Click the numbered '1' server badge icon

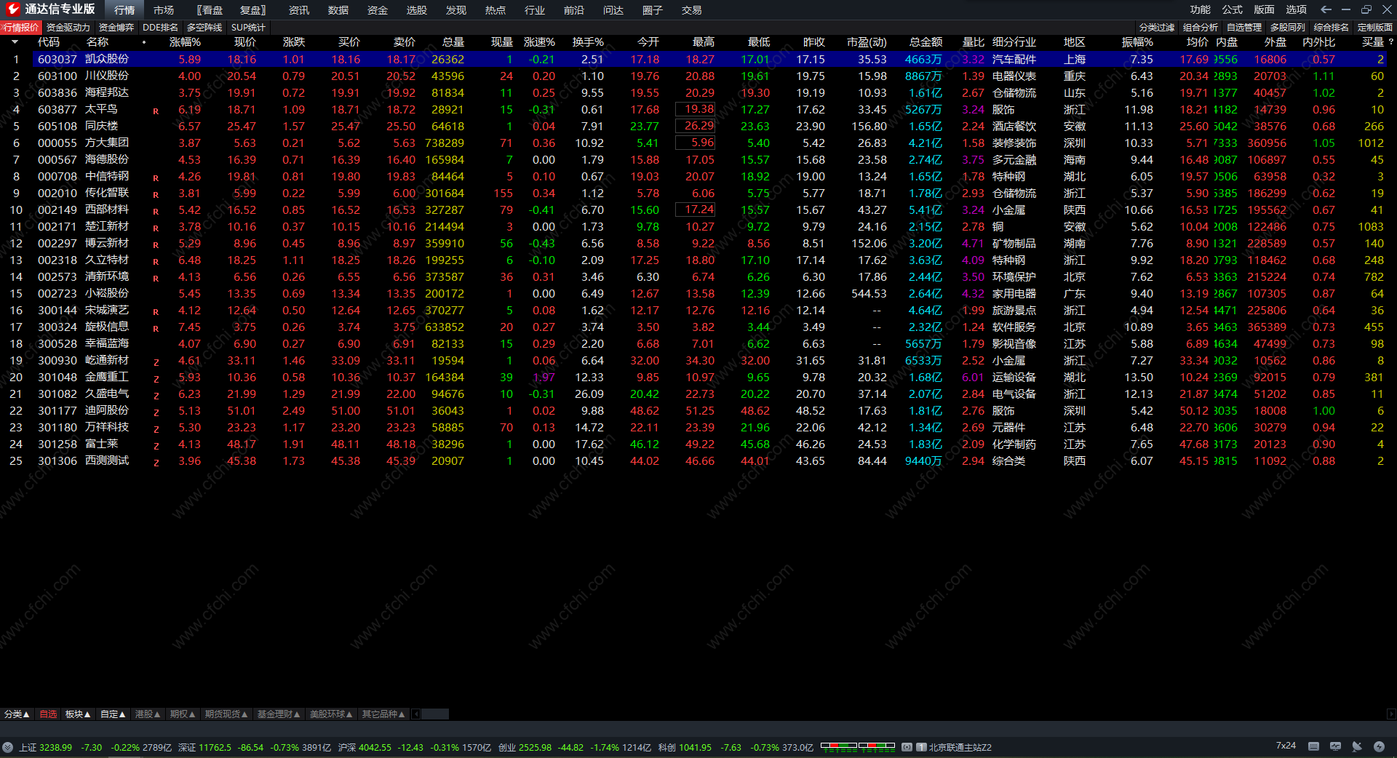[x=921, y=747]
